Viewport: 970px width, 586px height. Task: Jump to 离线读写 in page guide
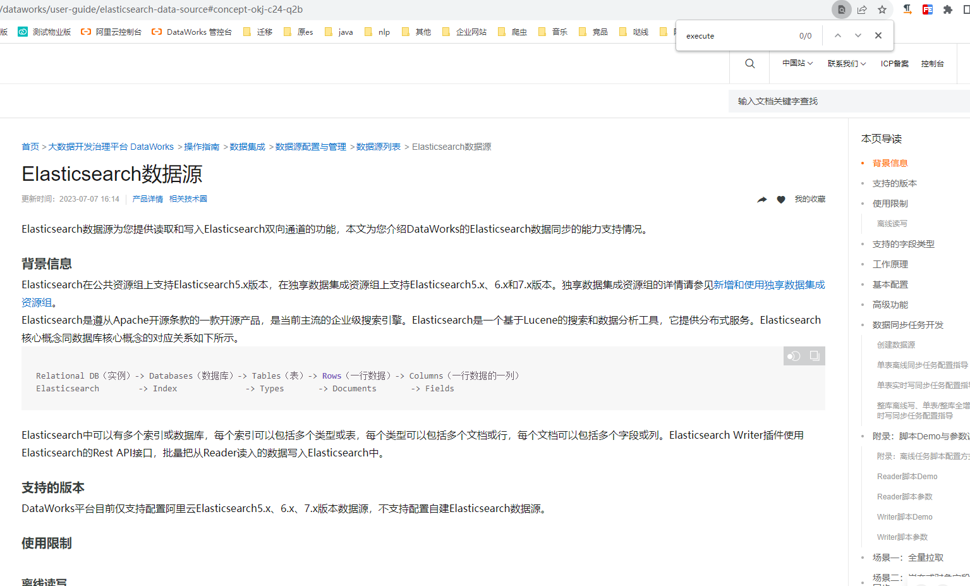click(x=892, y=224)
